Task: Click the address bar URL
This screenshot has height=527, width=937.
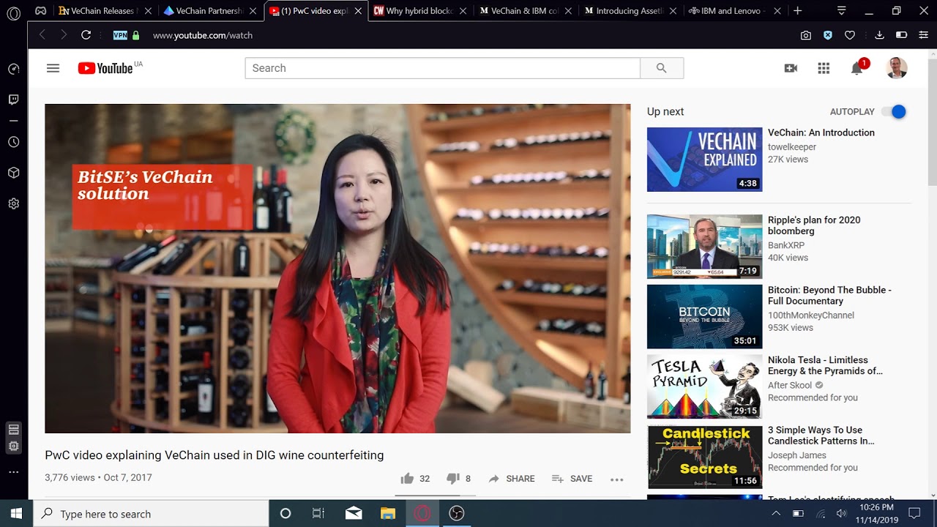Action: point(203,35)
